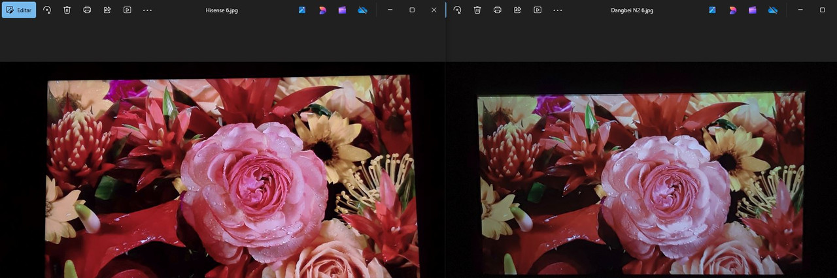The width and height of the screenshot is (837, 278).
Task: Click the Editar button in Hisense window
Action: [x=19, y=10]
